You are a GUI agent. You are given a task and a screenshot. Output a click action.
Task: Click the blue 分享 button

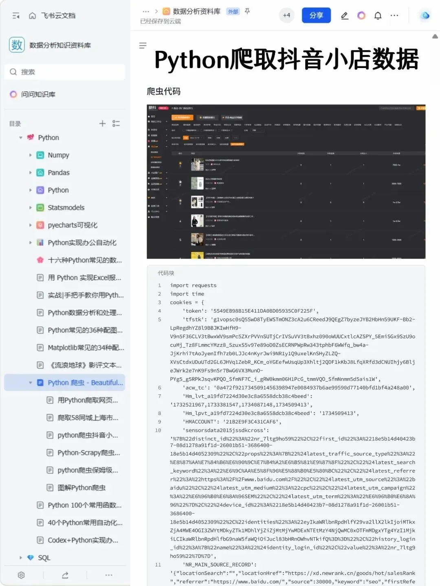316,15
